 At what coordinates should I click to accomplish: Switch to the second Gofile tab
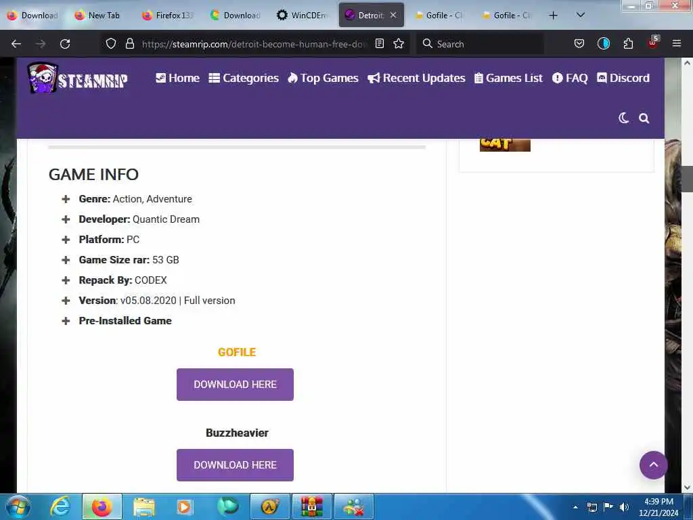click(507, 16)
